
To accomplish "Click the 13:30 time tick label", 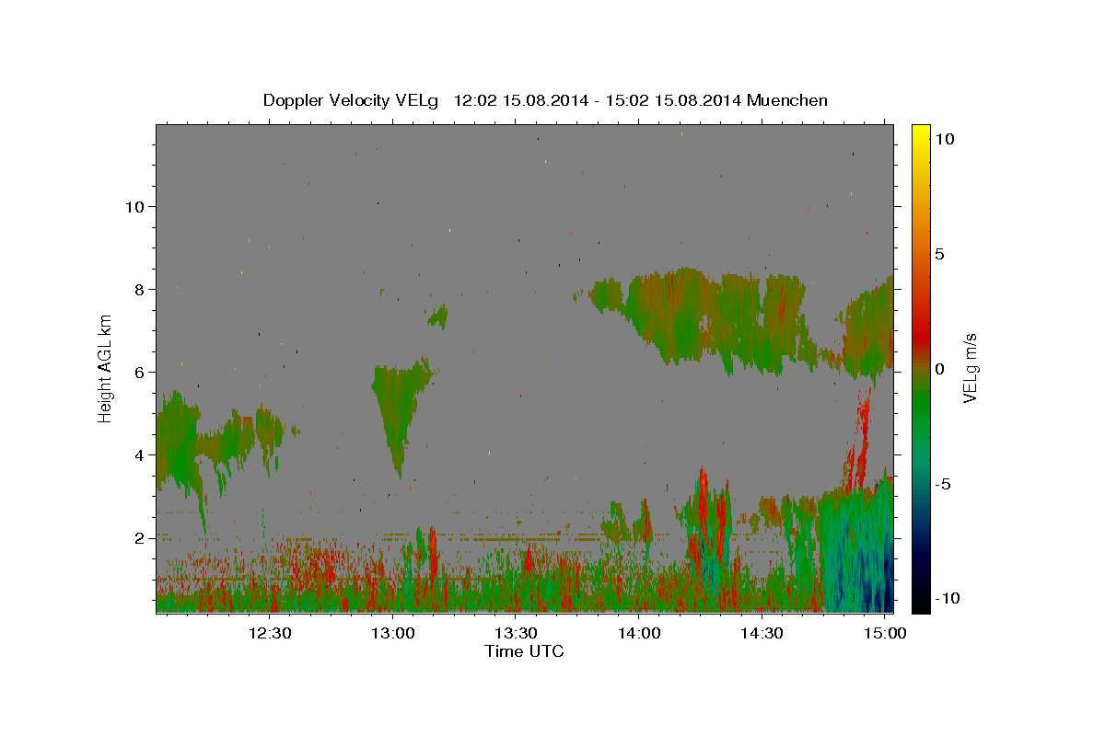I will tap(516, 633).
